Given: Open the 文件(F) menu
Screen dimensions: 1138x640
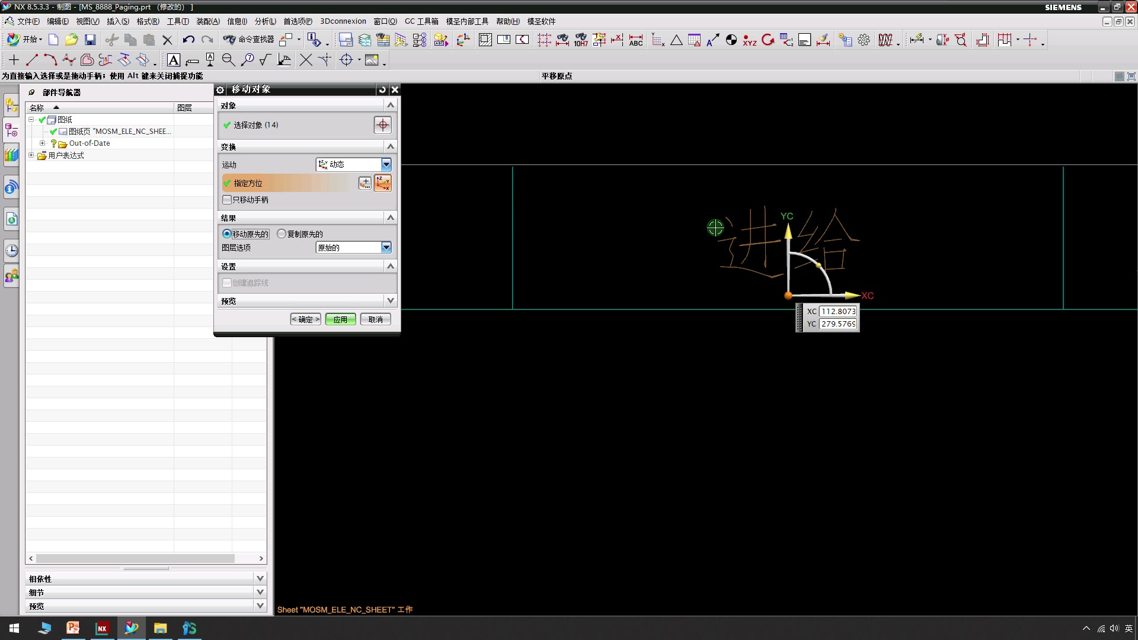Looking at the screenshot, I should [28, 21].
